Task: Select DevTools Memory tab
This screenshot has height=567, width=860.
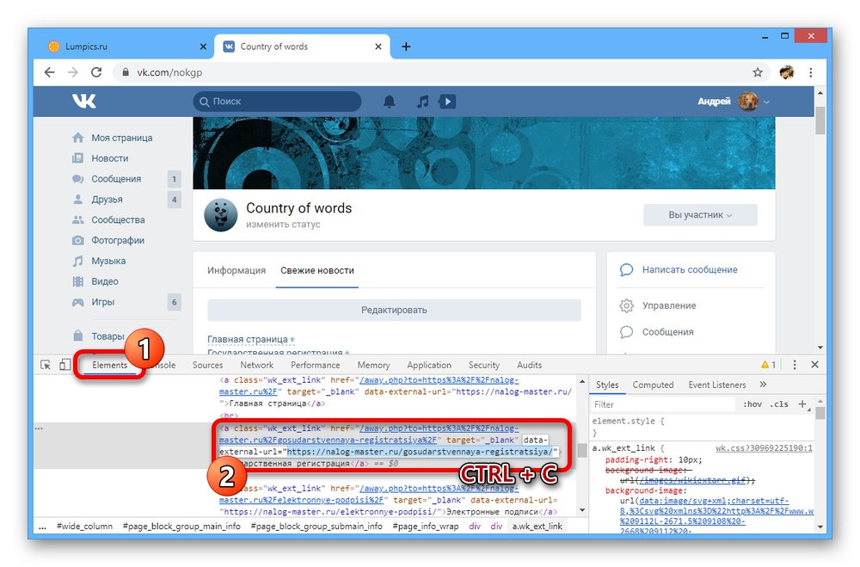Action: tap(373, 365)
